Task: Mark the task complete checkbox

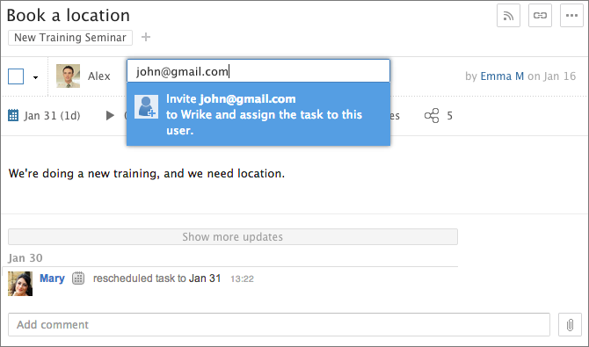Action: [x=16, y=76]
